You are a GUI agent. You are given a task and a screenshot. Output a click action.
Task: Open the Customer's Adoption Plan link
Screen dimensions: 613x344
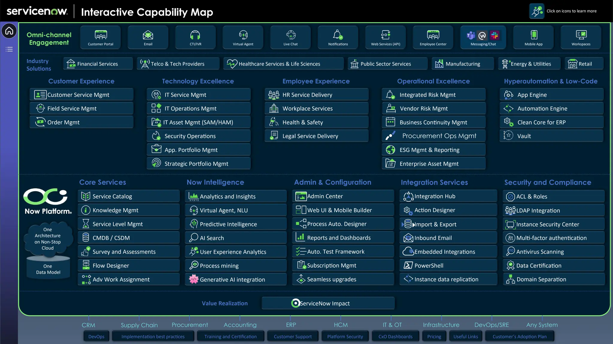[520, 337]
